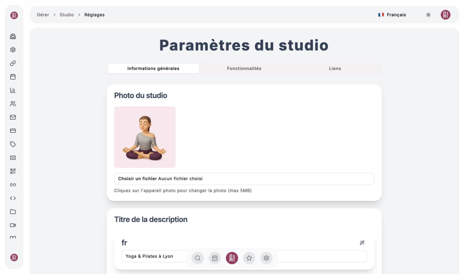Image resolution: width=464 pixels, height=274 pixels.
Task: Select Réglages in the breadcrumb
Action: 95,15
